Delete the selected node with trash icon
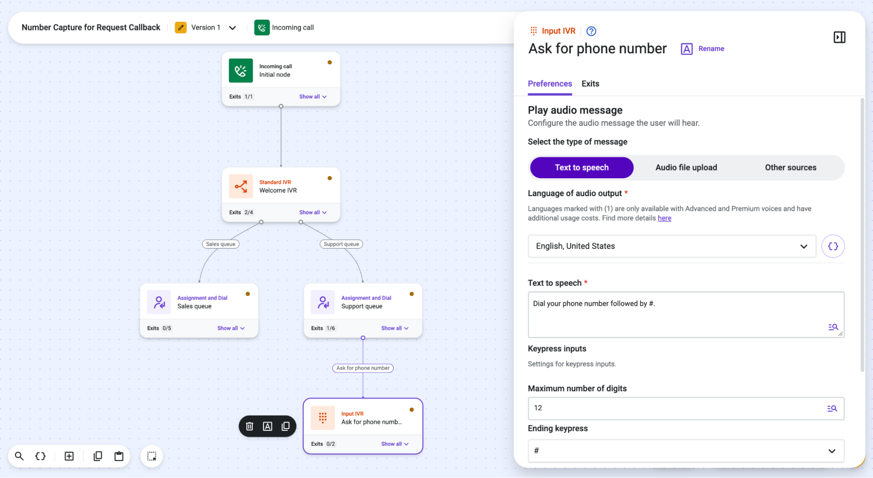This screenshot has height=478, width=873. pos(249,426)
